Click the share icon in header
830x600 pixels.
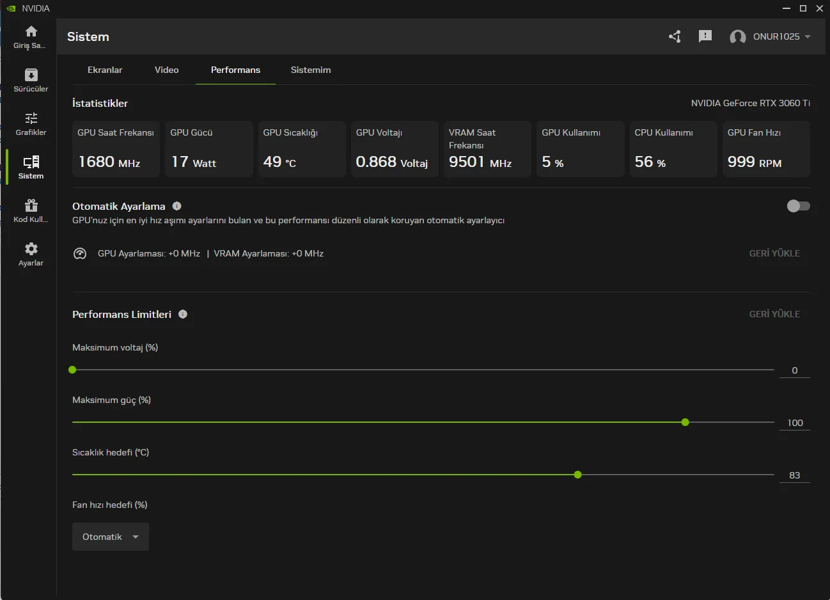click(675, 36)
